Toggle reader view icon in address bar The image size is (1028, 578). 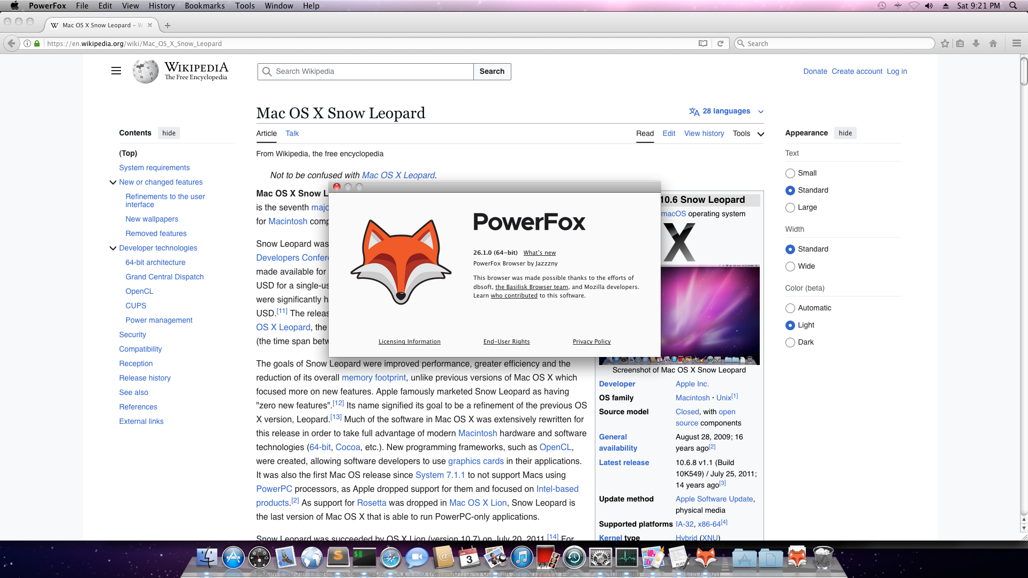(x=703, y=43)
